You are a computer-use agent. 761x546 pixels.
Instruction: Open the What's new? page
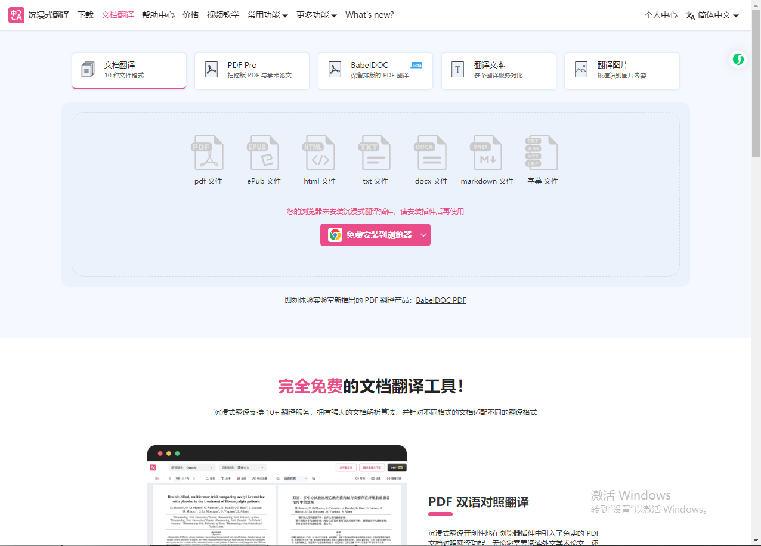(x=370, y=15)
